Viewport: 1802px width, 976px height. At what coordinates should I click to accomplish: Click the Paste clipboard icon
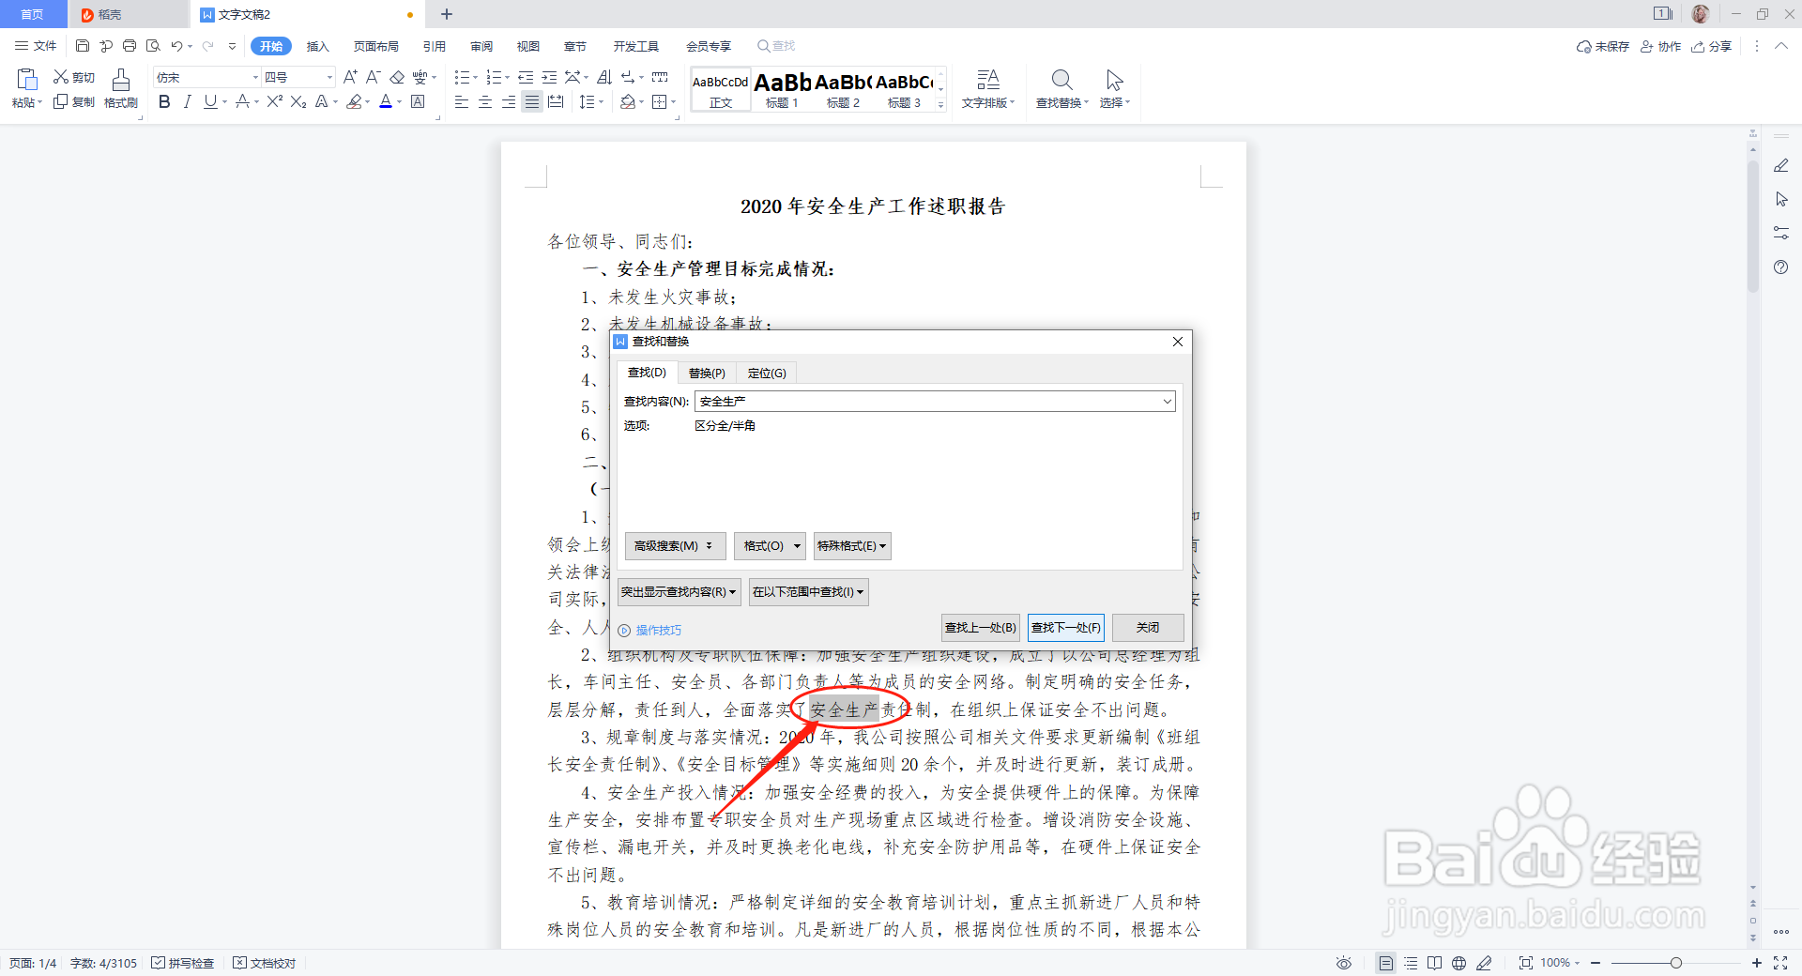(x=26, y=80)
